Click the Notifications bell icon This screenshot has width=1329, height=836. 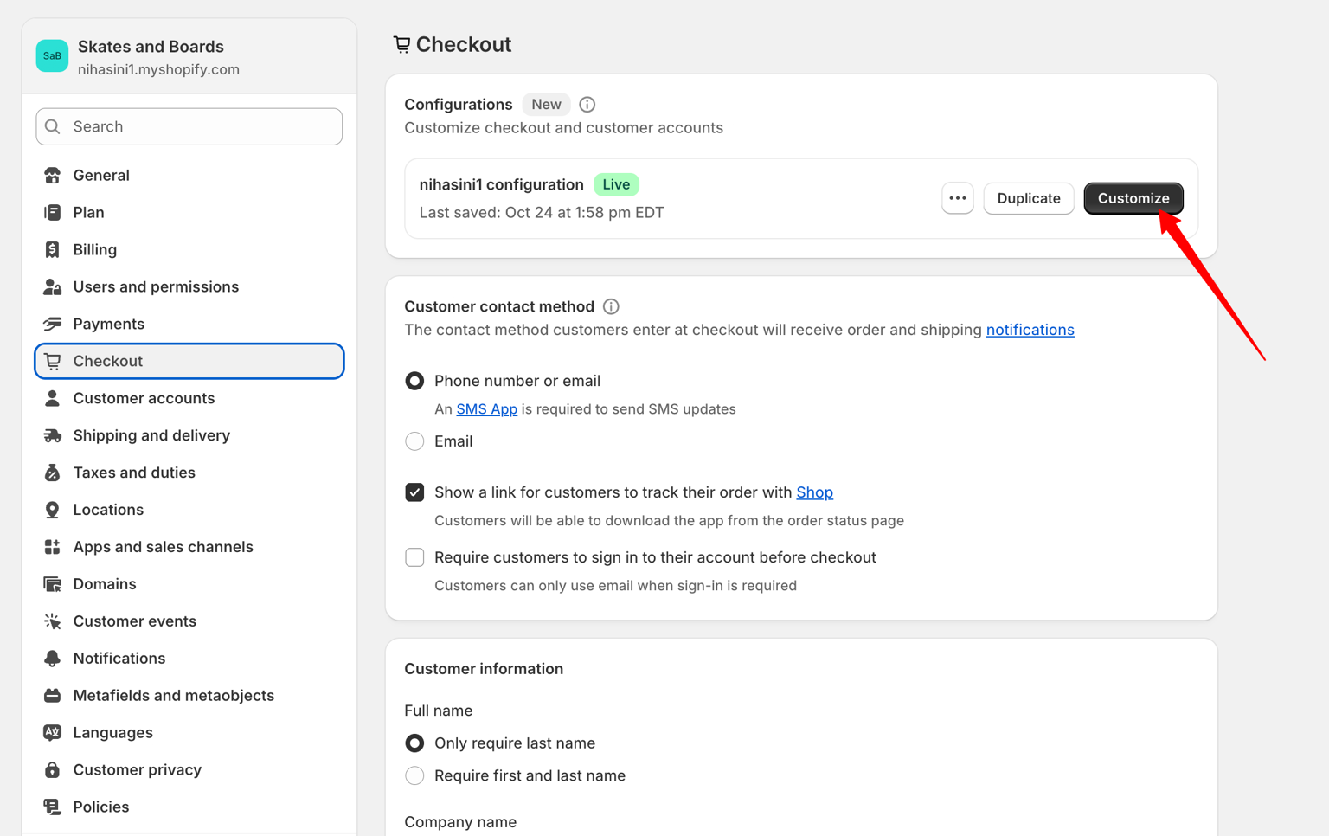[x=53, y=659]
